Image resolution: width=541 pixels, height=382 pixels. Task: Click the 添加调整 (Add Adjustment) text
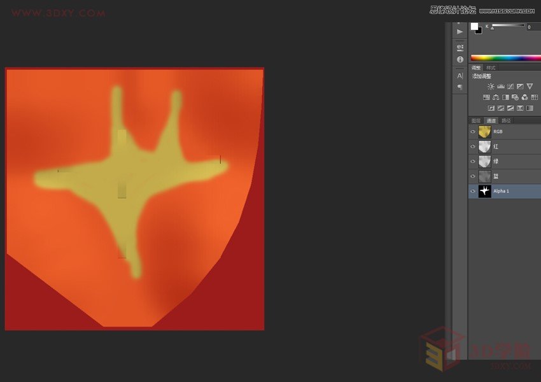481,76
